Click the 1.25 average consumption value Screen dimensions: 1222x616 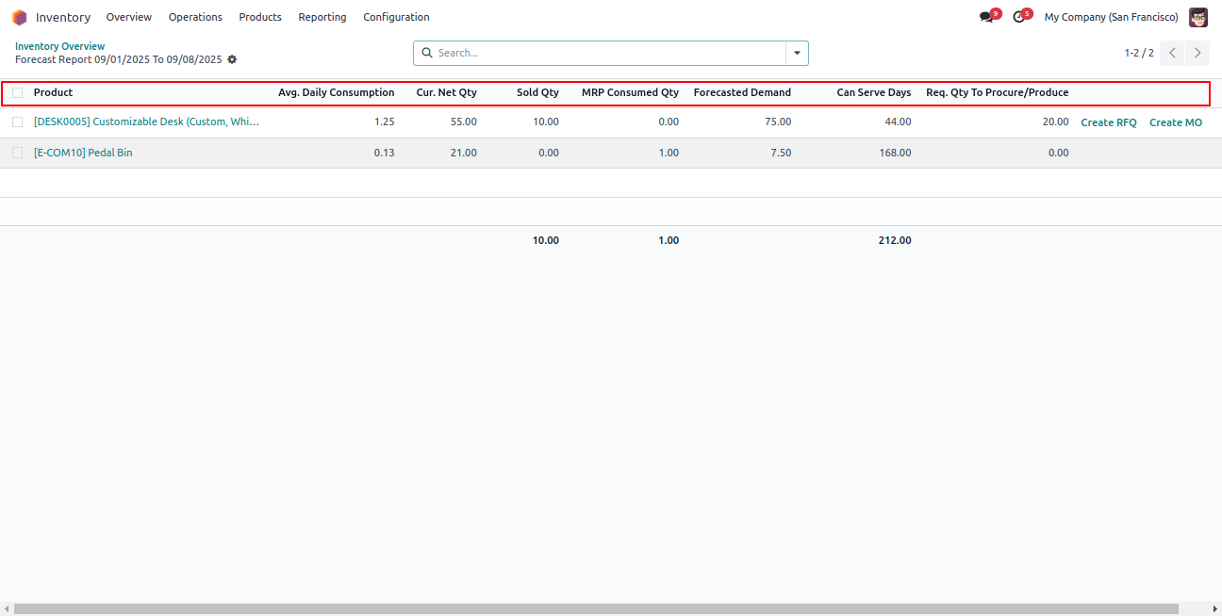[384, 122]
